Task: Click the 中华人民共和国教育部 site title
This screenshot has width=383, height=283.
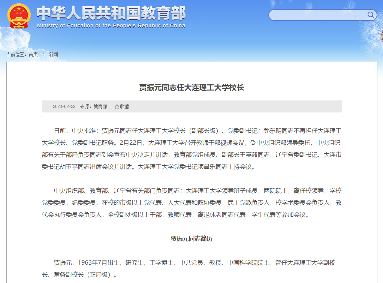Action: click(x=110, y=12)
